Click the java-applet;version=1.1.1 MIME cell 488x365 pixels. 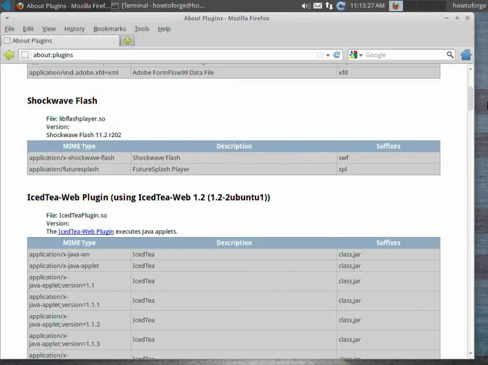pyautogui.click(x=79, y=301)
